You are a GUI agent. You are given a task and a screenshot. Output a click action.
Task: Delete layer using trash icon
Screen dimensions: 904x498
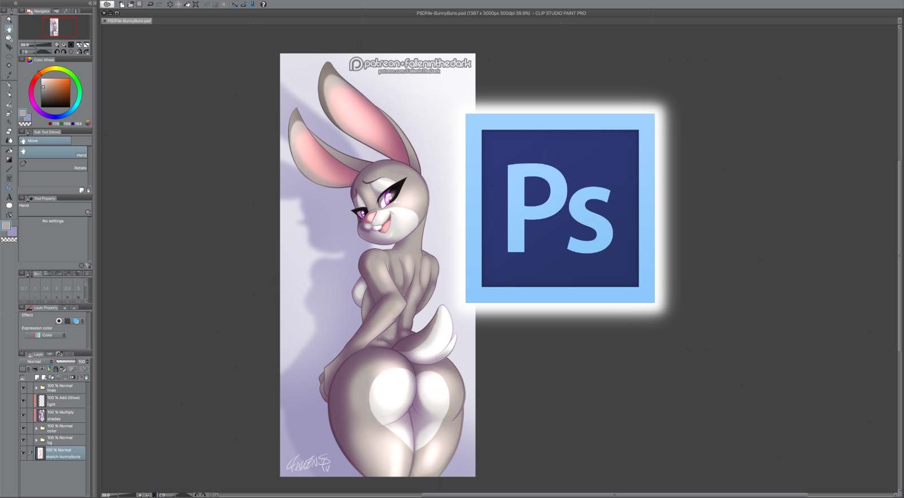[x=86, y=377]
